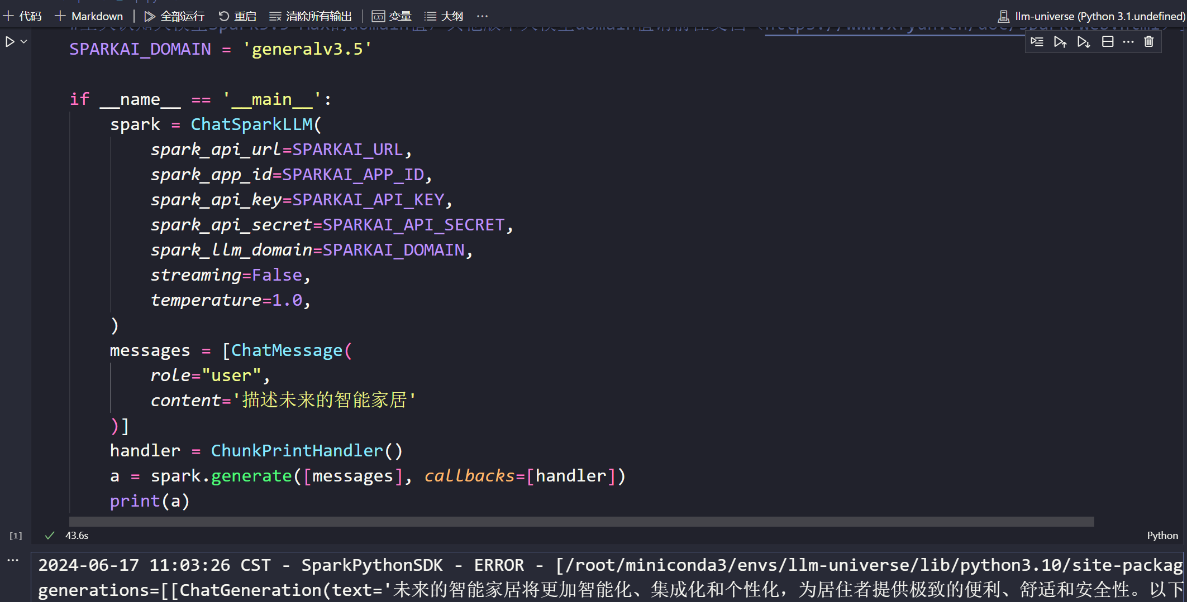Screen dimensions: 1187x602
Task: Restart the notebook kernel
Action: [237, 16]
